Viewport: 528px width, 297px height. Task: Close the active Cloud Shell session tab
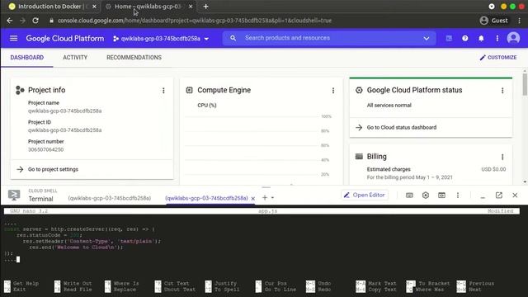coord(253,198)
